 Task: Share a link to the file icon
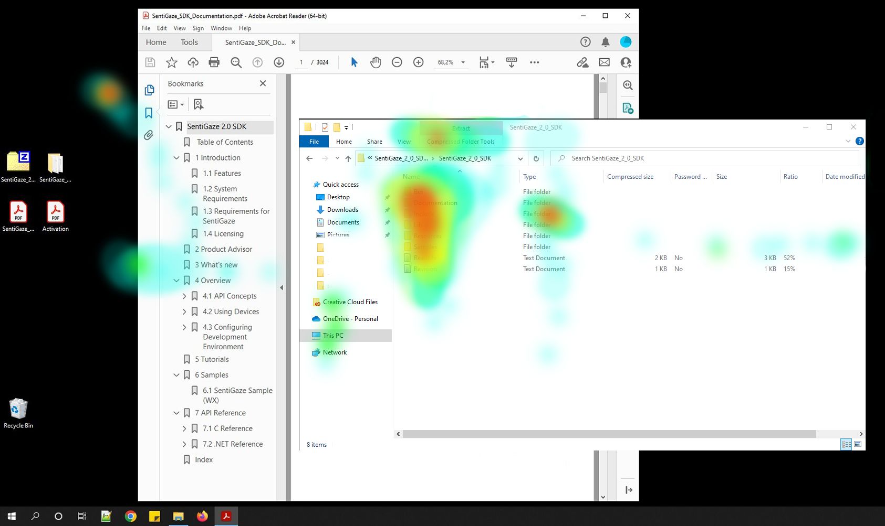click(x=582, y=62)
